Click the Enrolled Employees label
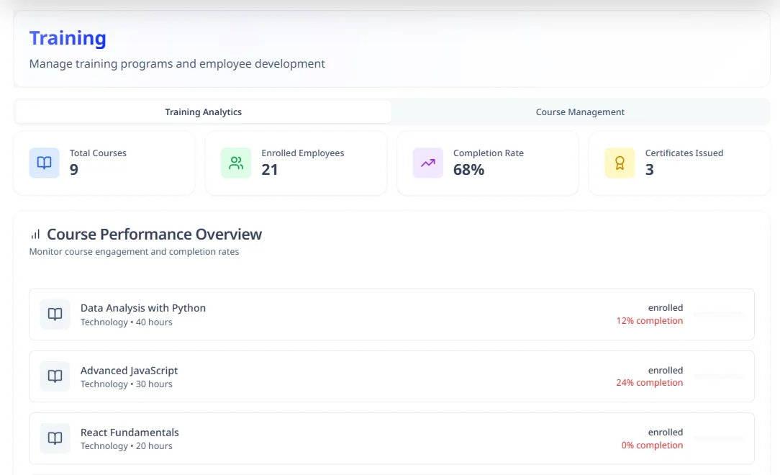Screen dimensions: 780x475 [x=302, y=153]
